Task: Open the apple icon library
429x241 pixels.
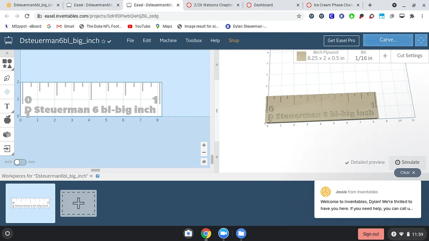Action: point(7,120)
